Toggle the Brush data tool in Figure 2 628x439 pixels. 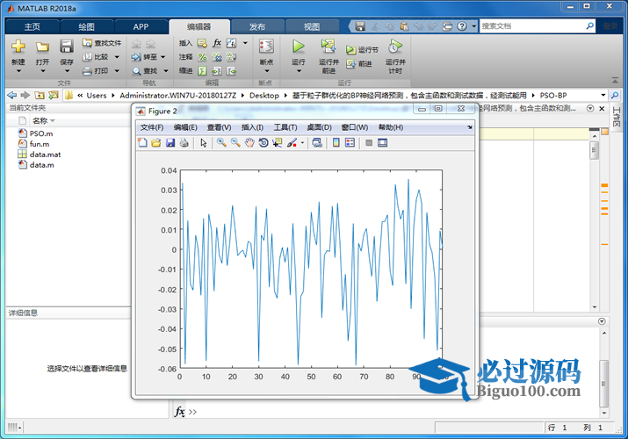click(x=292, y=143)
